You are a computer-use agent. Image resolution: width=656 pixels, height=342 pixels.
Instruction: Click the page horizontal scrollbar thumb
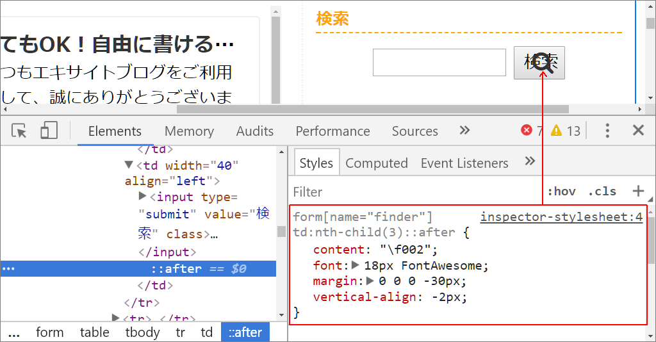pos(372,110)
